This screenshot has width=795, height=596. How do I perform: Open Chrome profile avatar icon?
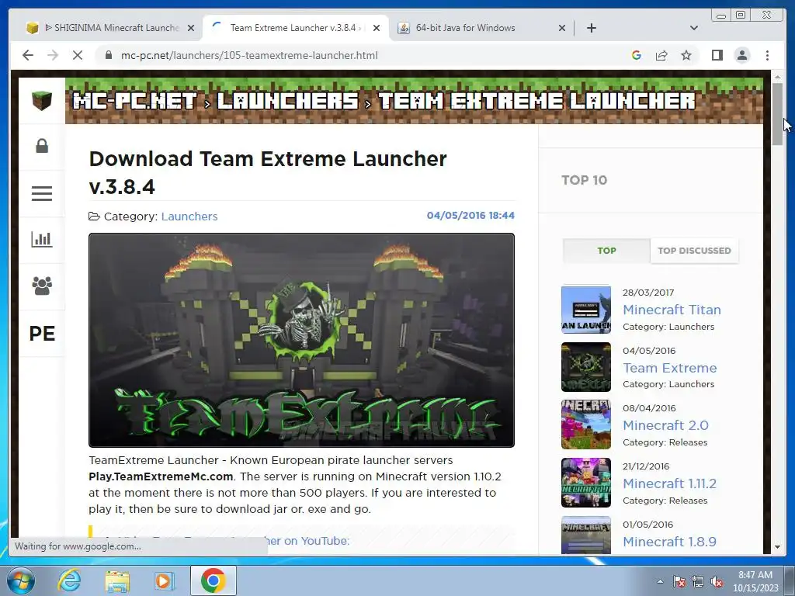coord(742,55)
